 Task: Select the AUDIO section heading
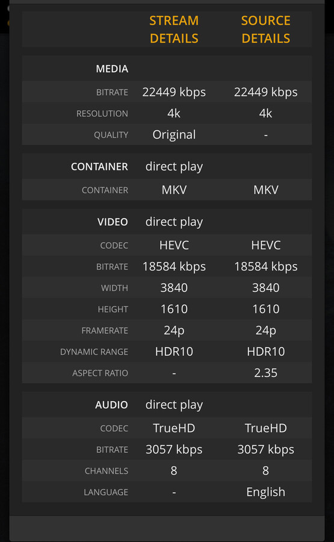pos(111,405)
